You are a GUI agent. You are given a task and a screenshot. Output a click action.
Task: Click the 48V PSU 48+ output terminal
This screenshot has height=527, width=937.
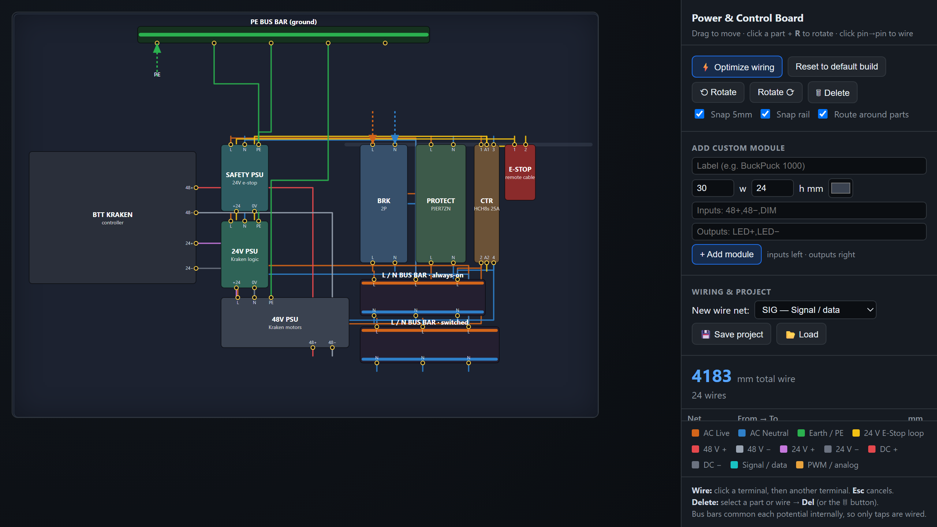(313, 348)
